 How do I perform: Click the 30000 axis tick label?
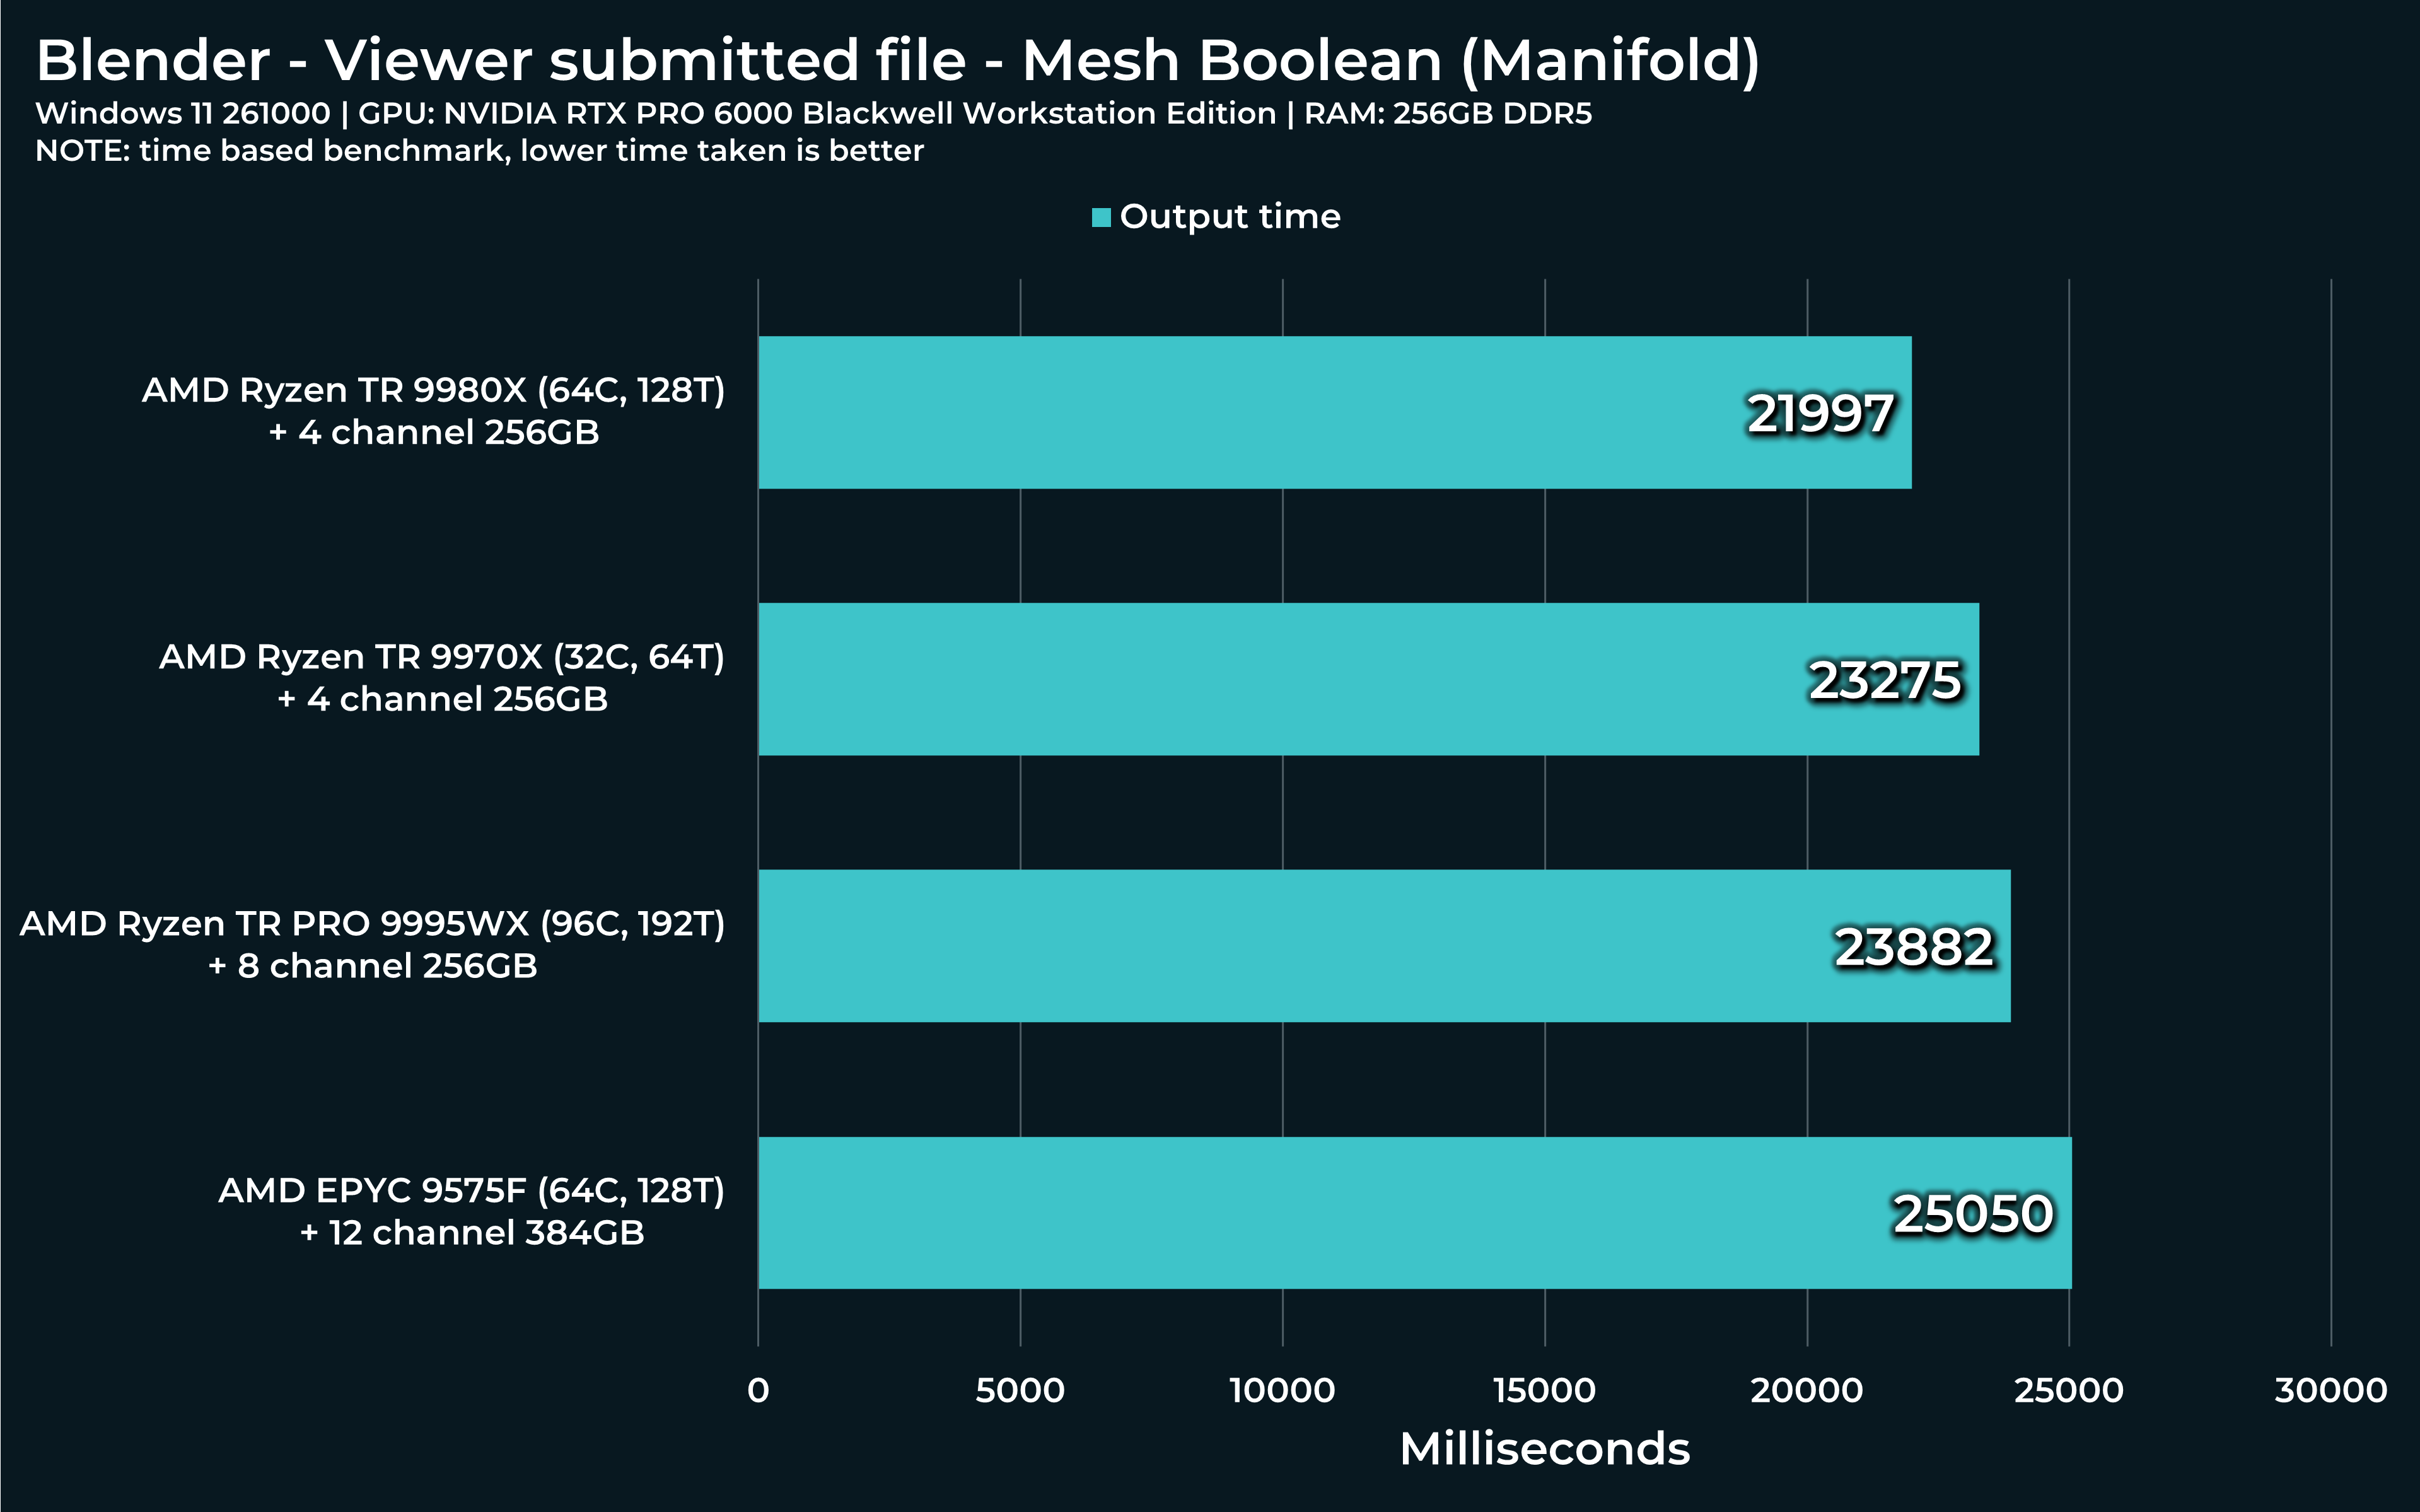click(2330, 1390)
